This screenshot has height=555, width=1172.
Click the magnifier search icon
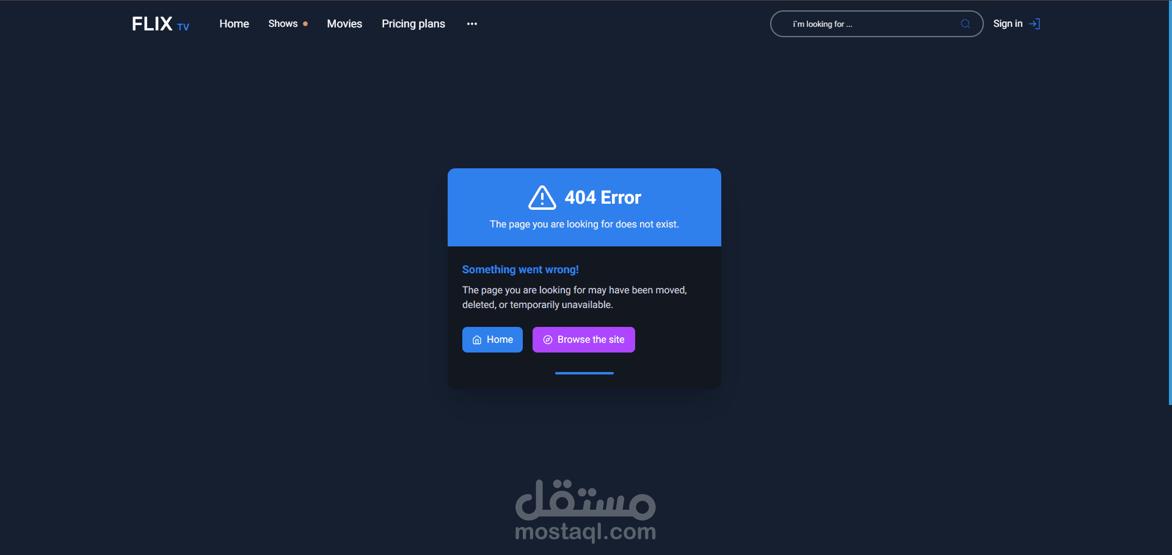coord(966,24)
